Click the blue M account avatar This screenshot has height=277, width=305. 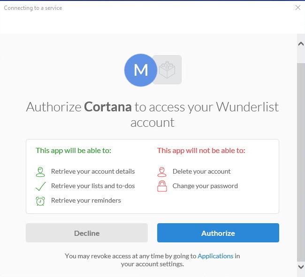(141, 70)
